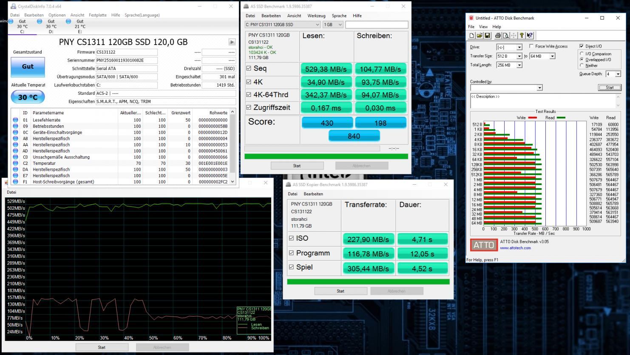Screen dimensions: 630x355
Task: Select the Neither radio button in ATTO
Action: (582, 66)
